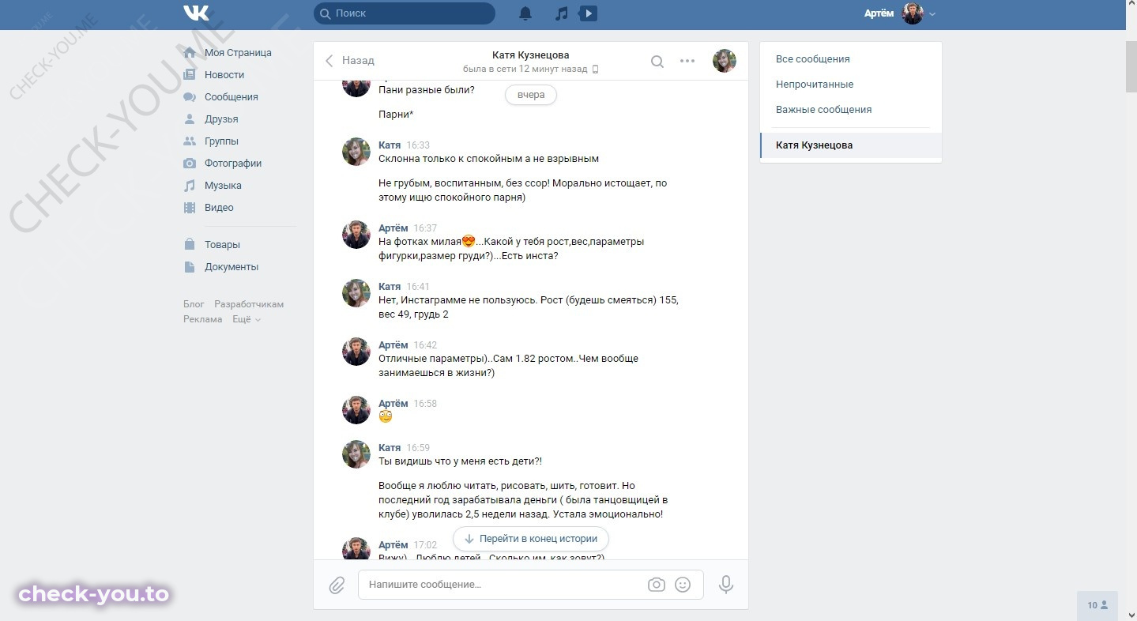Open Музыка section

[x=223, y=186]
